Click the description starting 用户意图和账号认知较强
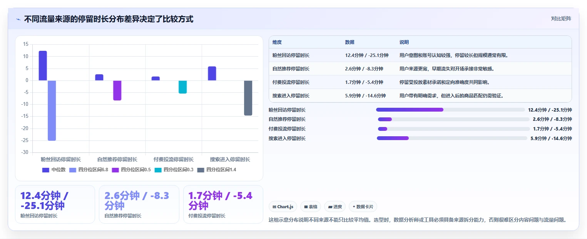The width and height of the screenshot is (587, 239). [x=454, y=55]
